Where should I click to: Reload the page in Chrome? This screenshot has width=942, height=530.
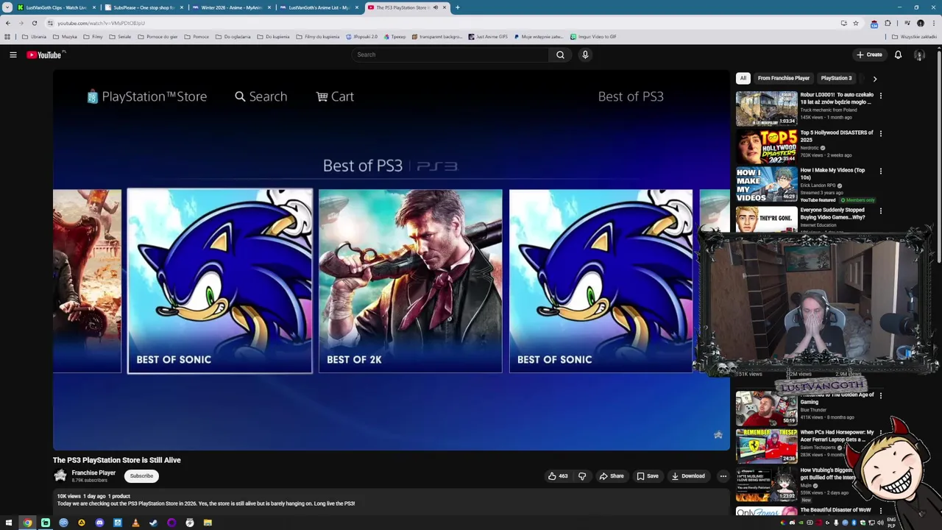(34, 23)
